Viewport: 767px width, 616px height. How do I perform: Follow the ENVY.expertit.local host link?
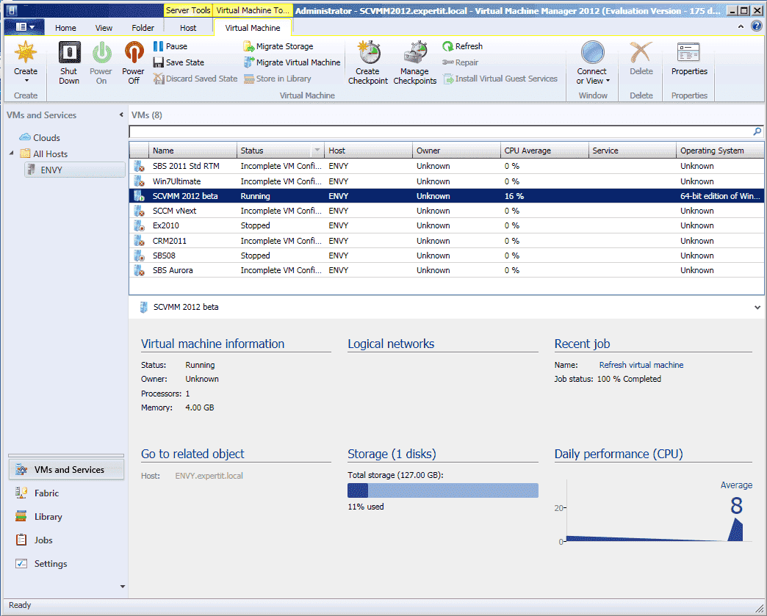[209, 476]
